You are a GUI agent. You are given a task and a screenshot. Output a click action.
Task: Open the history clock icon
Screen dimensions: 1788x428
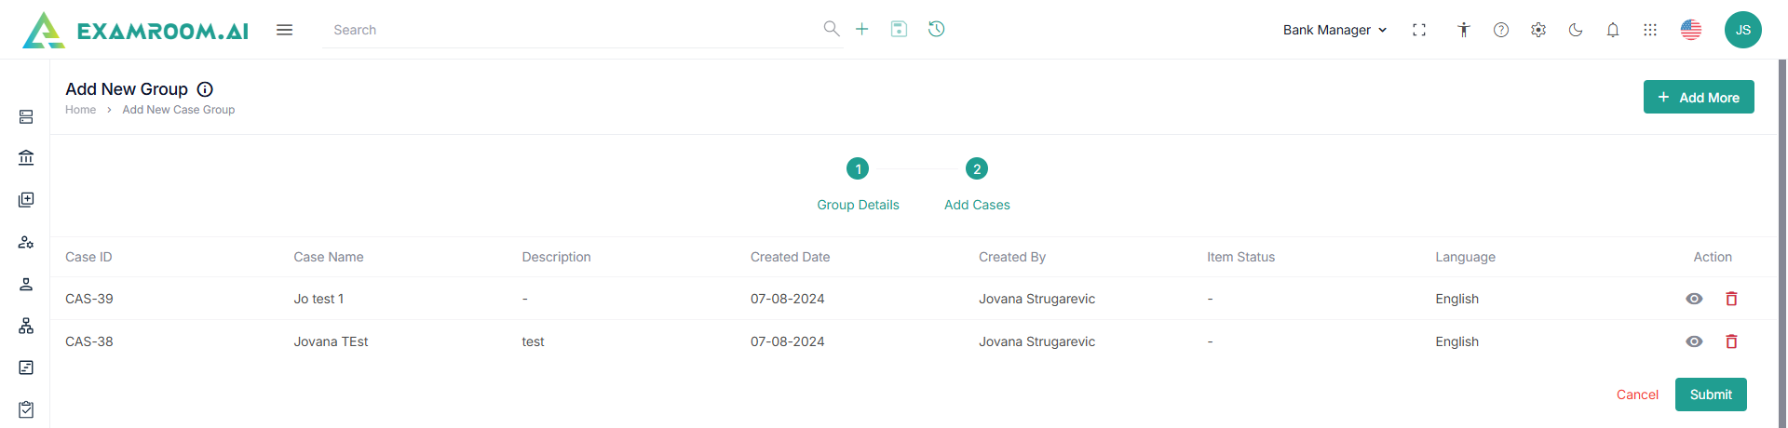pyautogui.click(x=937, y=30)
